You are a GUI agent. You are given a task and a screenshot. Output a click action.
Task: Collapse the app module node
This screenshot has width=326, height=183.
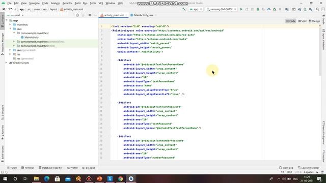7,20
